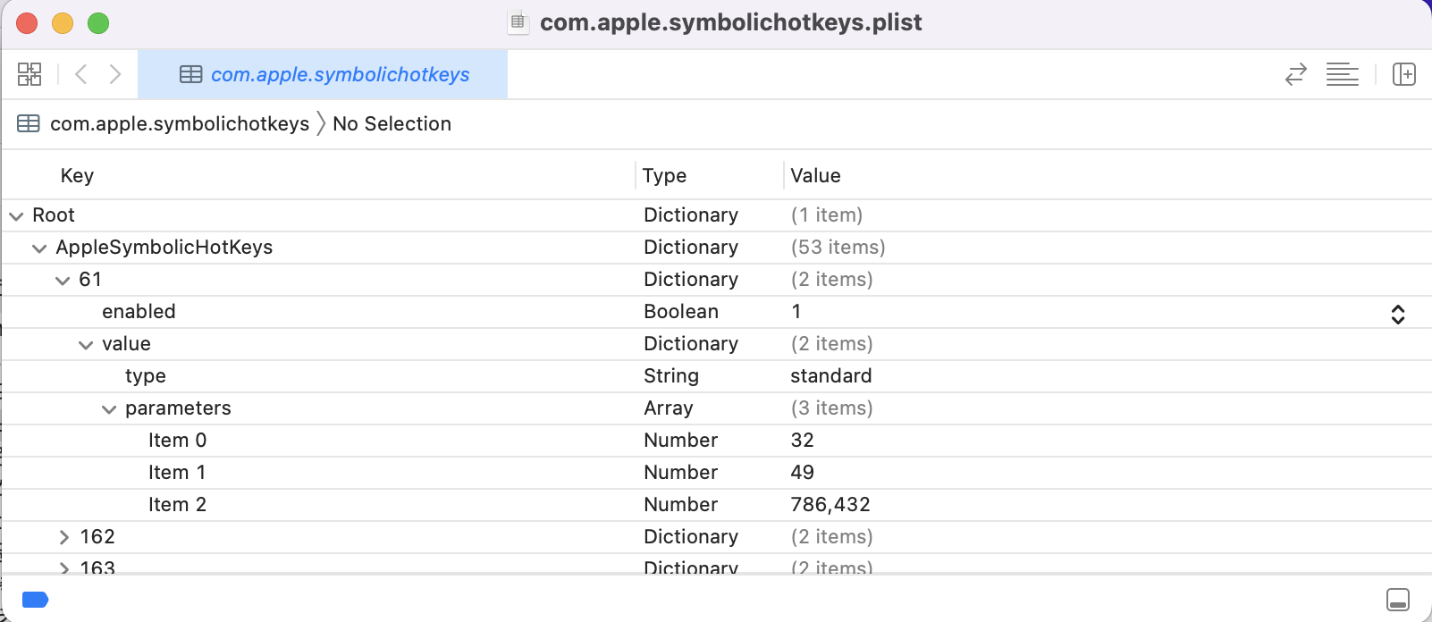This screenshot has height=622, width=1432.
Task: Click the (3 items) value for parameters
Action: [x=831, y=408]
